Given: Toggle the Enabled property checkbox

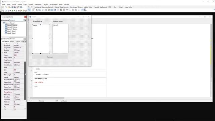Looking at the screenshot, I should 15,50.
